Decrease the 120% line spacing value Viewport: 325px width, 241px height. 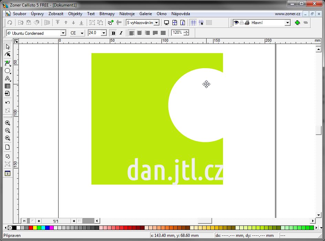point(187,34)
